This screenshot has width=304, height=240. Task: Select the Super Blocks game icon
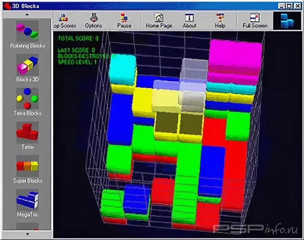point(27,166)
